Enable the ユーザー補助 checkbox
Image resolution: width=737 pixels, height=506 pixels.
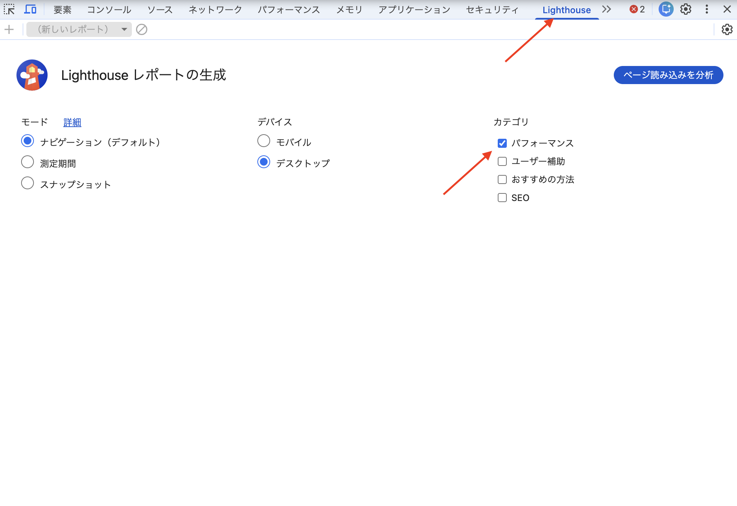point(502,161)
